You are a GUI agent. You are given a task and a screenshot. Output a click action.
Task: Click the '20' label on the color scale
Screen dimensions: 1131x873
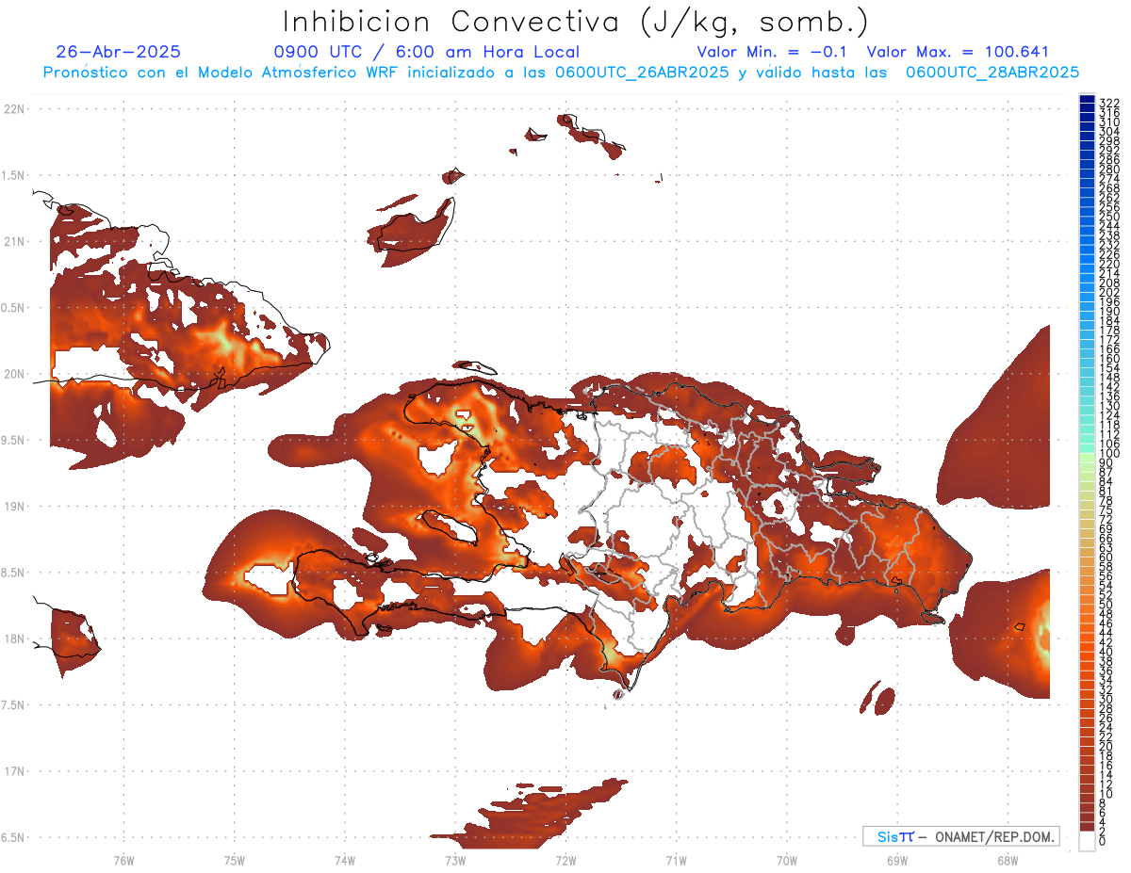[x=1106, y=747]
